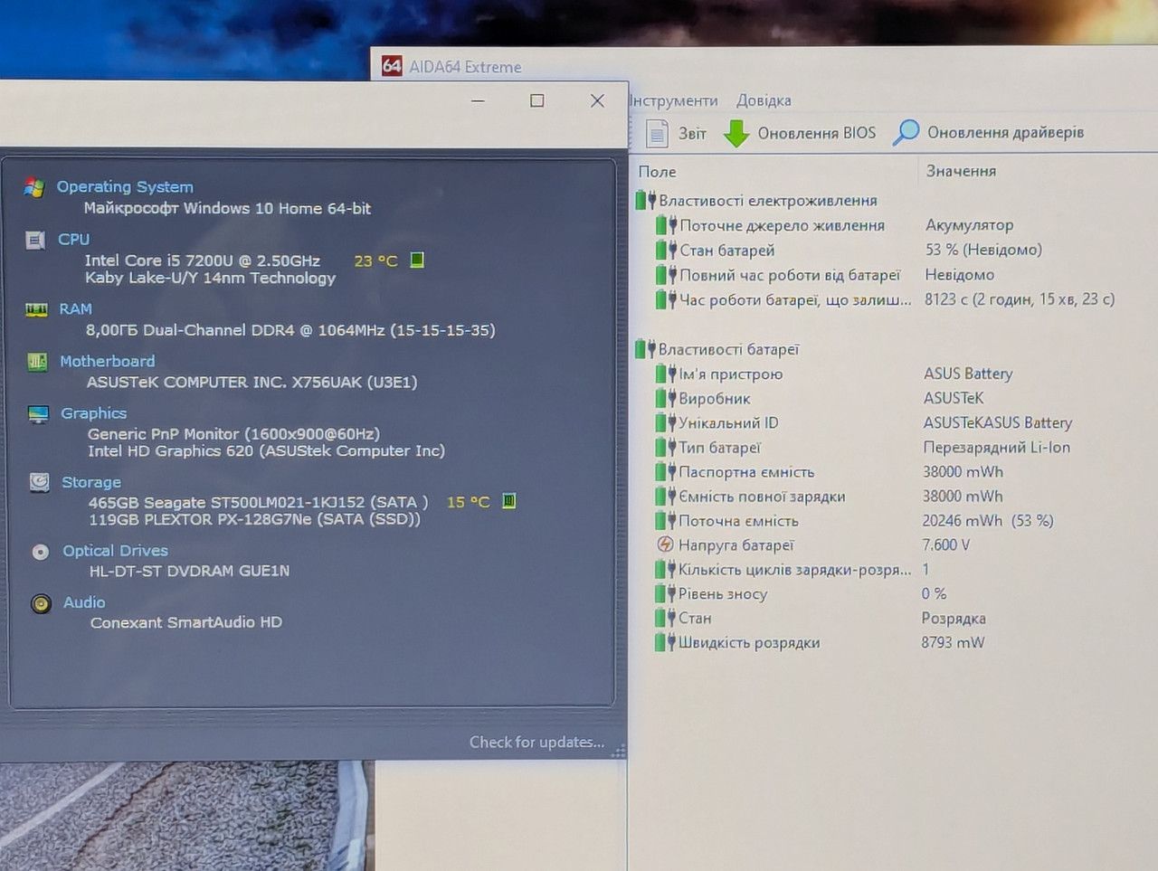Click the Graphics monitor icon
This screenshot has height=871, width=1158.
pyautogui.click(x=38, y=414)
